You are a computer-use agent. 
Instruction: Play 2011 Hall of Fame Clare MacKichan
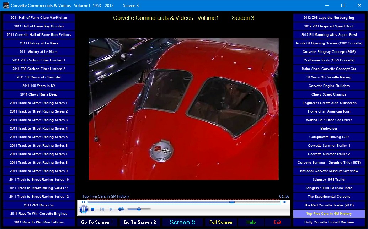click(39, 18)
